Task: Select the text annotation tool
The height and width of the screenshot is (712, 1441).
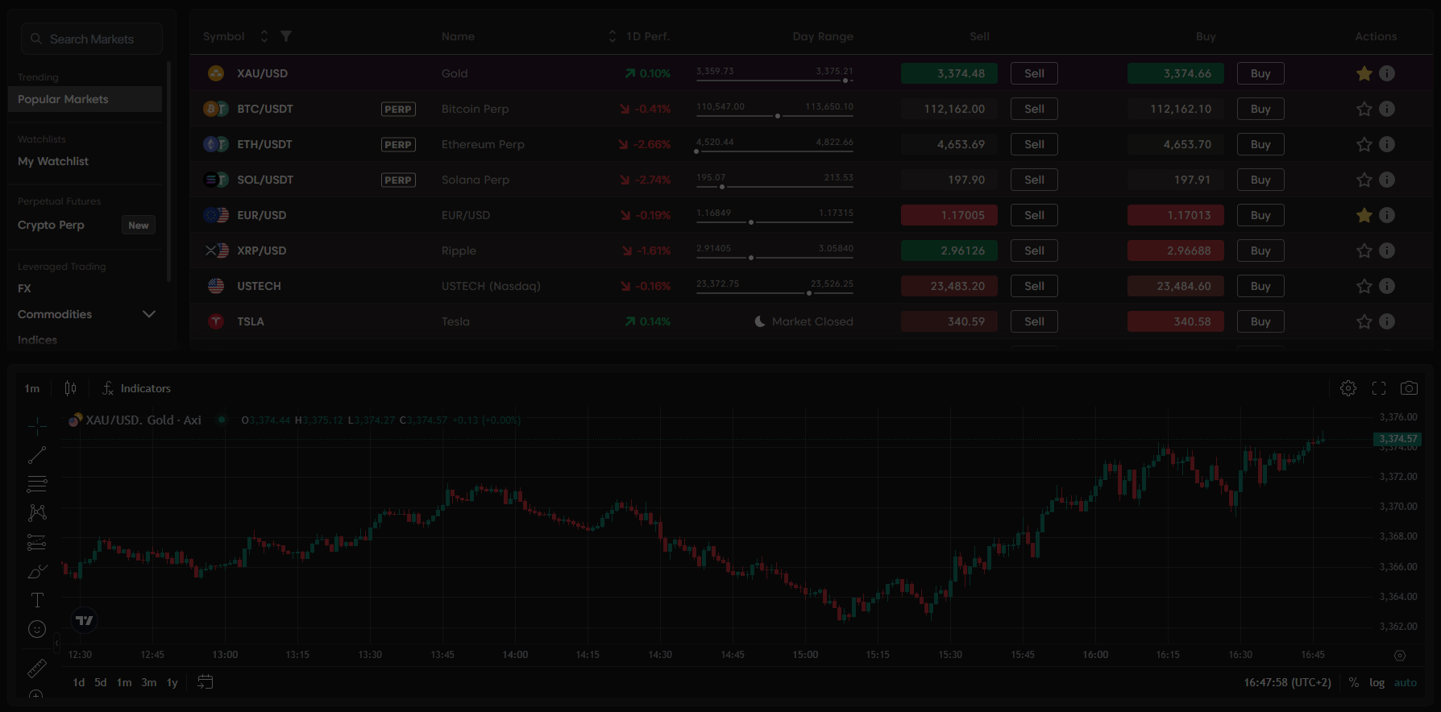Action: click(x=37, y=600)
